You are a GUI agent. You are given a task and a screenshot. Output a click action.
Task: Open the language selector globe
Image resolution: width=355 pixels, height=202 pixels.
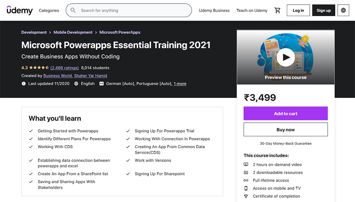[x=343, y=10]
